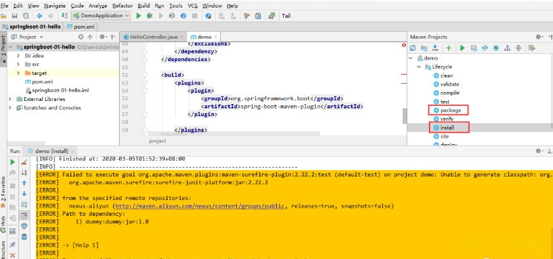The image size is (553, 259).
Task: Click the Stop button in main toolbar
Action: pos(194,16)
